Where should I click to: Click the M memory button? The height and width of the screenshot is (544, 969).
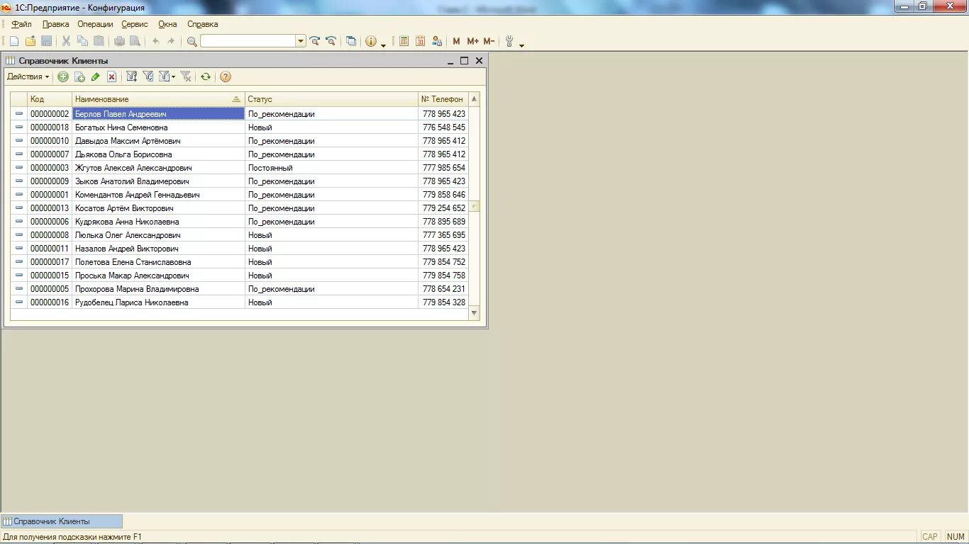pyautogui.click(x=456, y=42)
